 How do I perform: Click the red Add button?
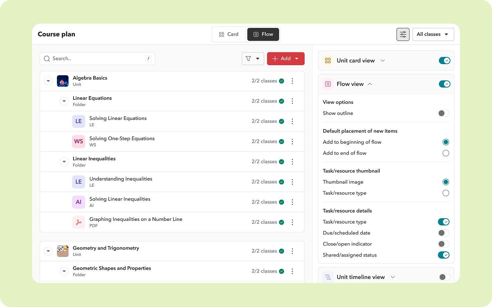tap(285, 59)
